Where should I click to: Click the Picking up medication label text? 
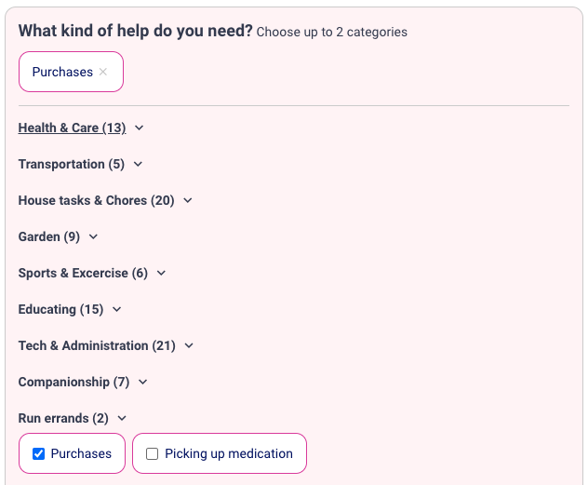pos(229,454)
